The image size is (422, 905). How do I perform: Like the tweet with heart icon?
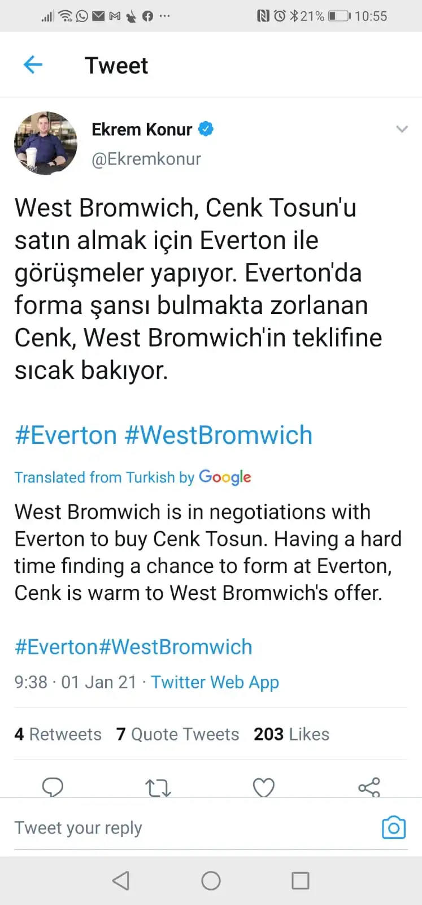[263, 787]
